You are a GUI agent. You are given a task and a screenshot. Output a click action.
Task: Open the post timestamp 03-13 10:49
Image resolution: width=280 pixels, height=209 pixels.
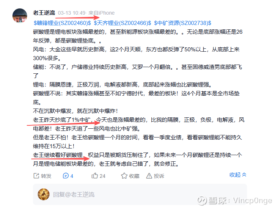(71, 13)
